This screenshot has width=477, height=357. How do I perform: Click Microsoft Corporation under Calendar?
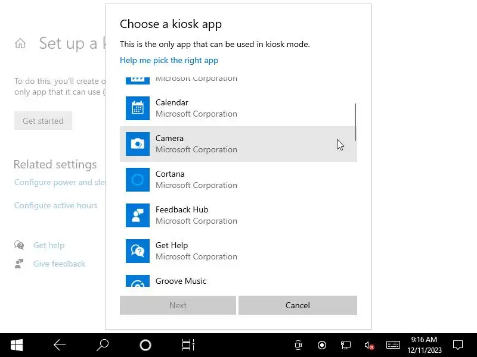pyautogui.click(x=196, y=114)
